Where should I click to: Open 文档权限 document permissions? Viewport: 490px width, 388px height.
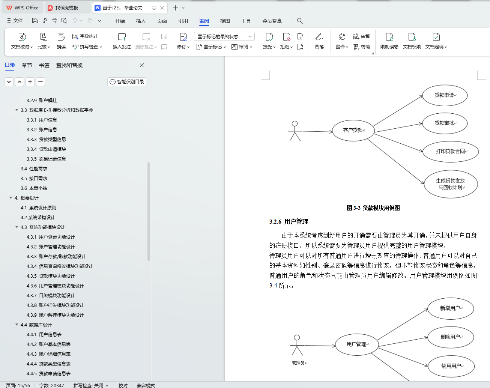[412, 41]
